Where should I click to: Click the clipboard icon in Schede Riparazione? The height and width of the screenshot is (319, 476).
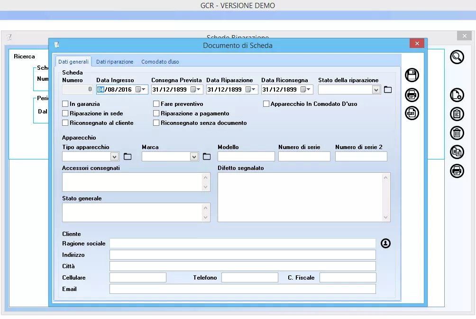[x=457, y=114]
